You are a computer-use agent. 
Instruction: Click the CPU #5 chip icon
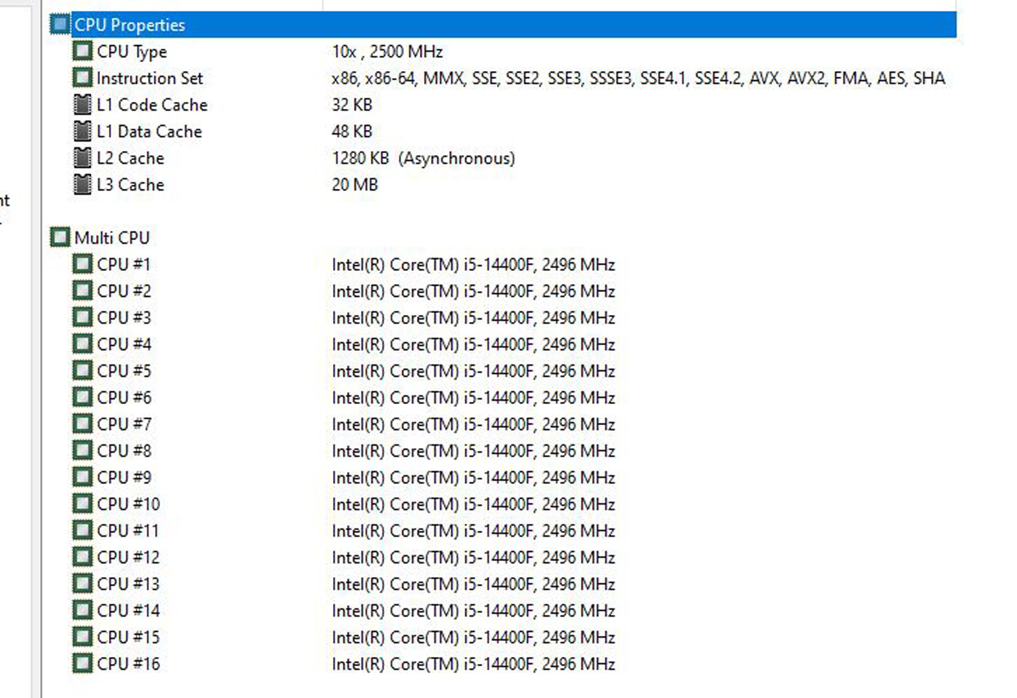83,371
